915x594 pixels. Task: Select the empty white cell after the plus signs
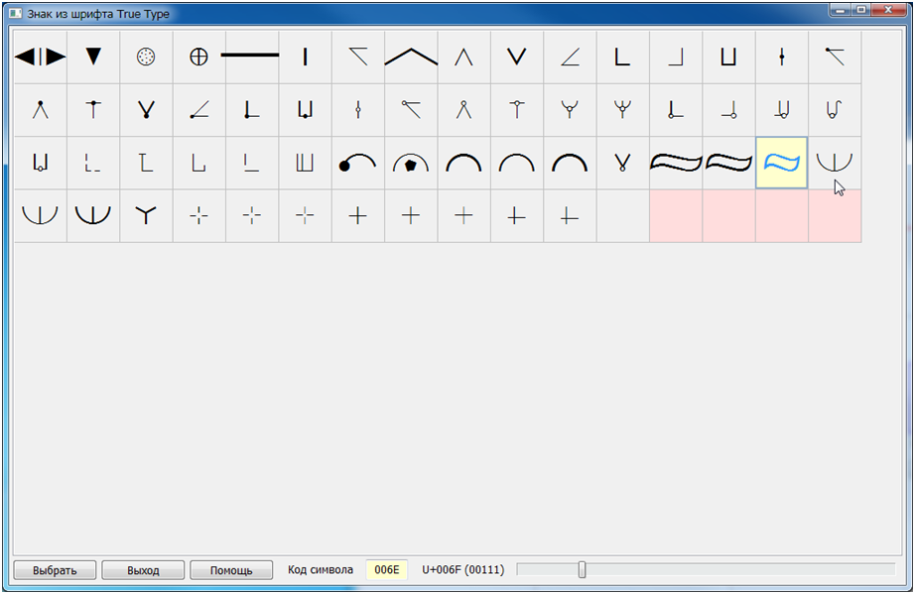point(622,215)
